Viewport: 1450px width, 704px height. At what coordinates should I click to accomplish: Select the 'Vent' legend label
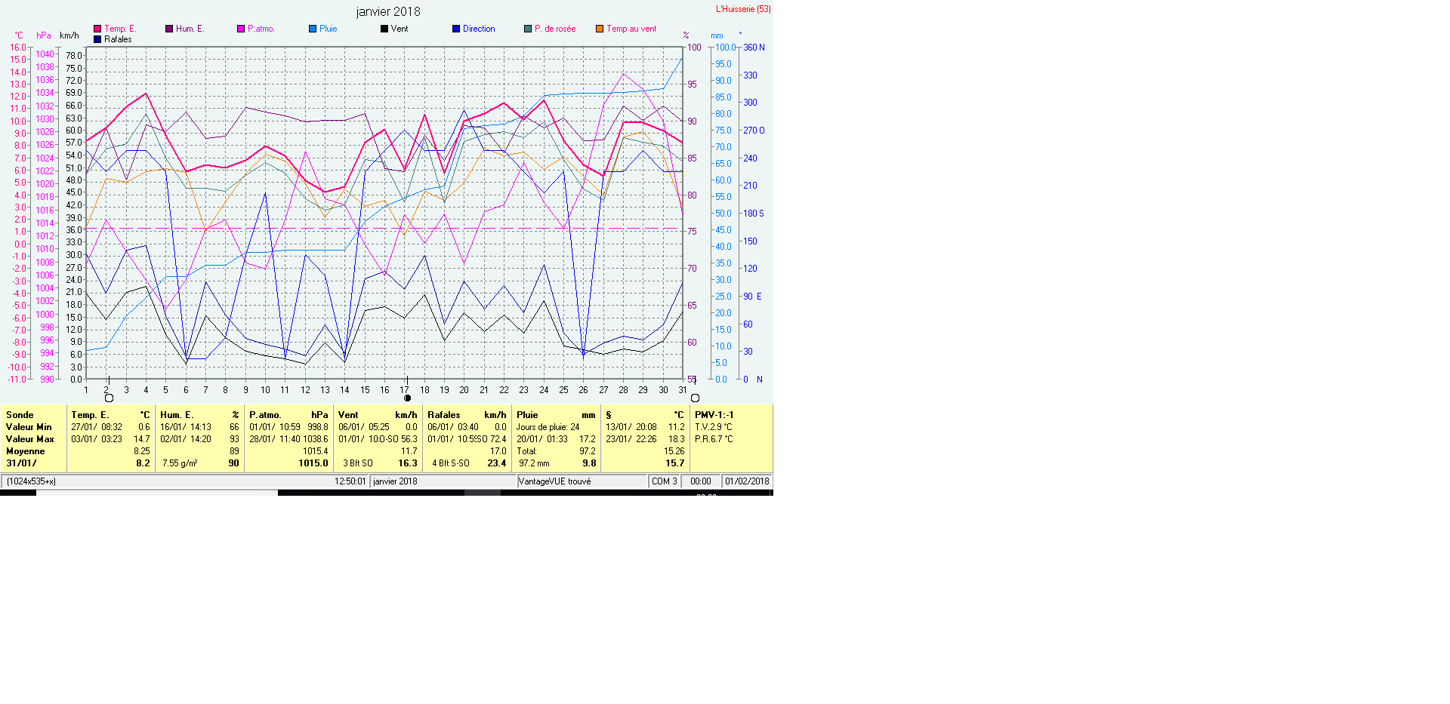(x=400, y=29)
